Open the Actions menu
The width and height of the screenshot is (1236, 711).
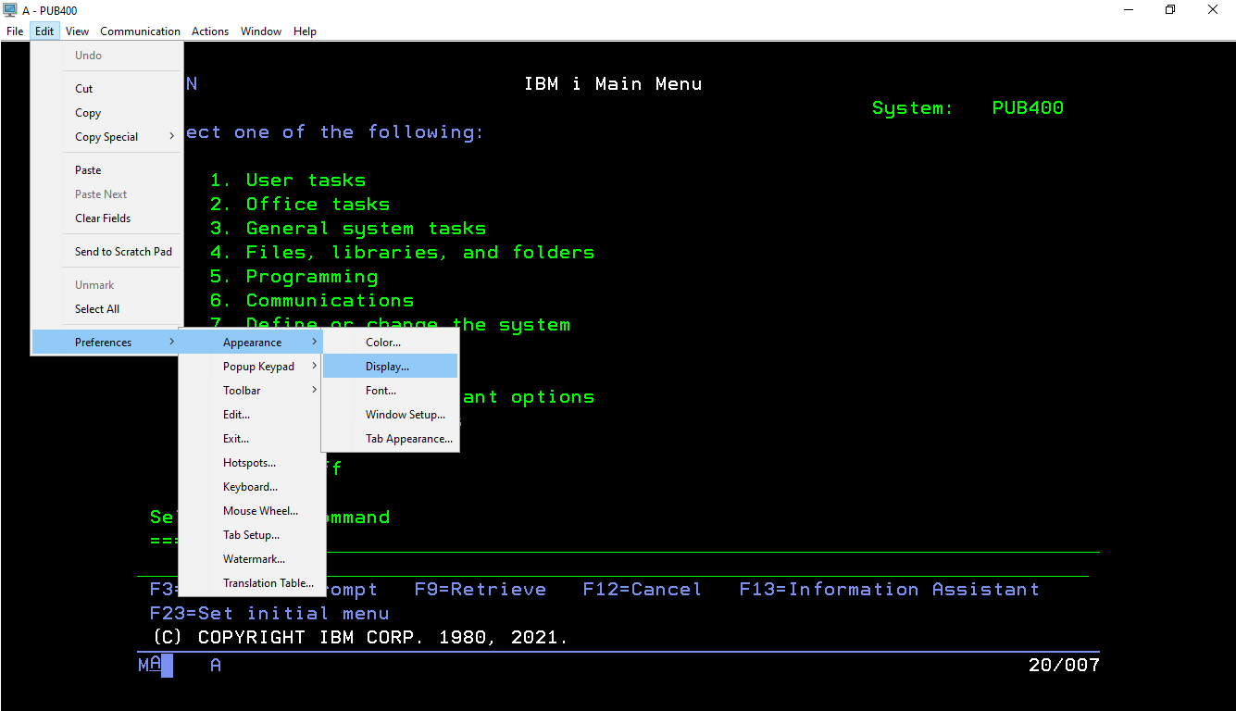[x=210, y=31]
